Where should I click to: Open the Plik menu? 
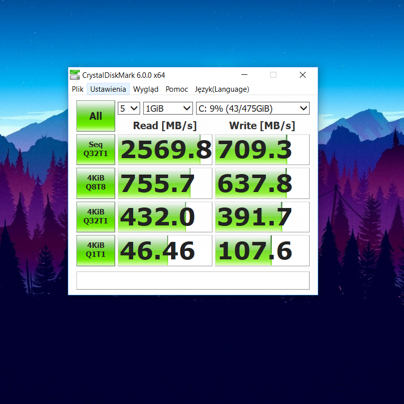[x=77, y=89]
